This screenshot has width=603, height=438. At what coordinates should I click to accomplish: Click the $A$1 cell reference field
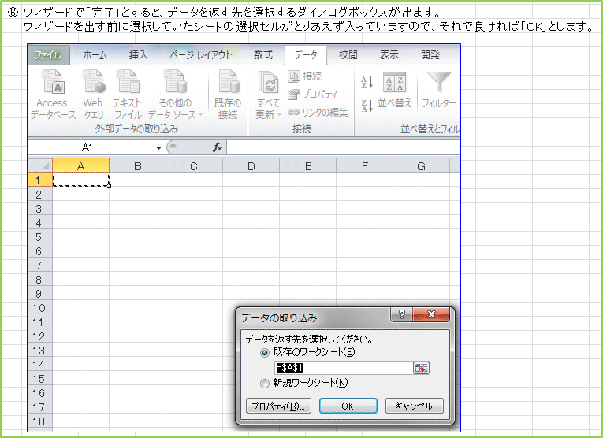pyautogui.click(x=342, y=368)
